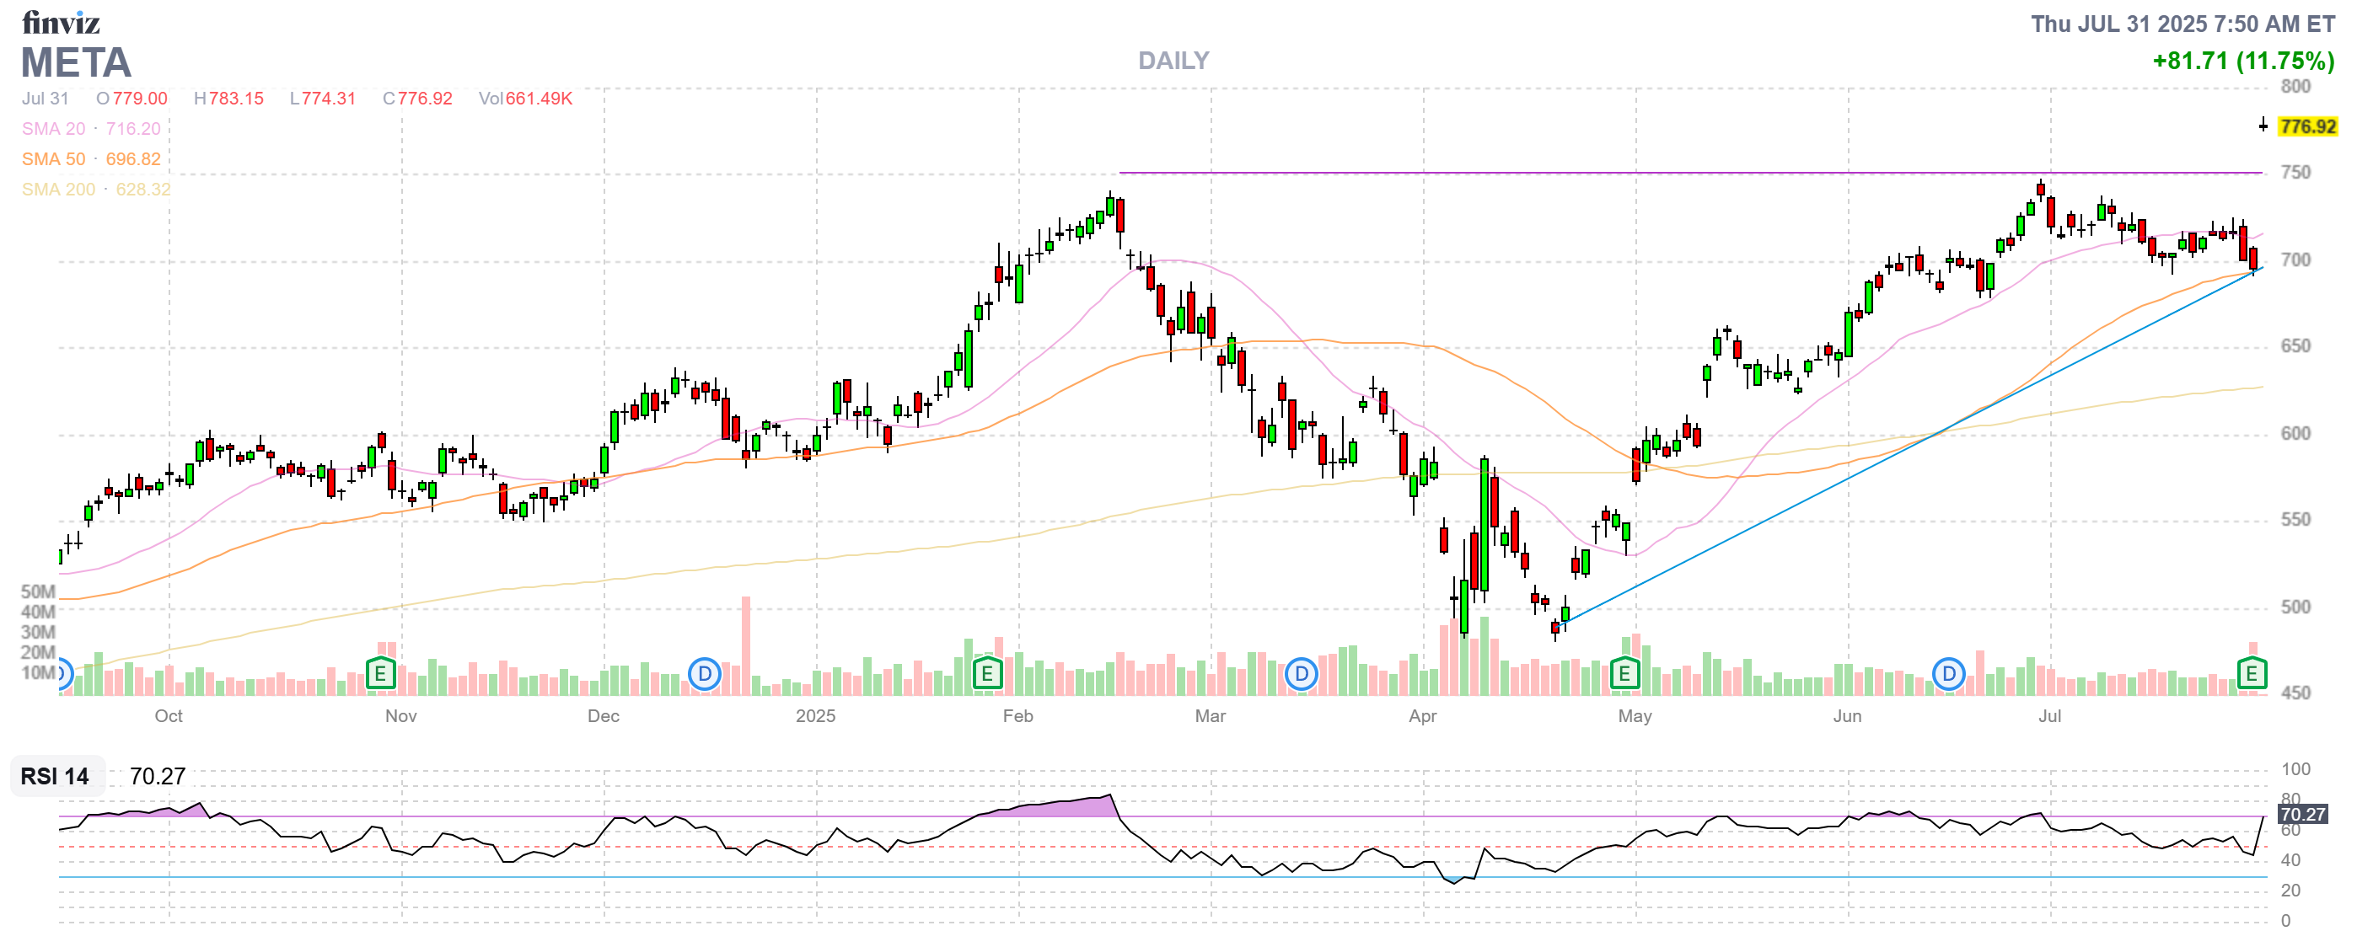Screen dimensions: 2357x947
Task: Click the dividend D marker in December
Action: point(705,675)
